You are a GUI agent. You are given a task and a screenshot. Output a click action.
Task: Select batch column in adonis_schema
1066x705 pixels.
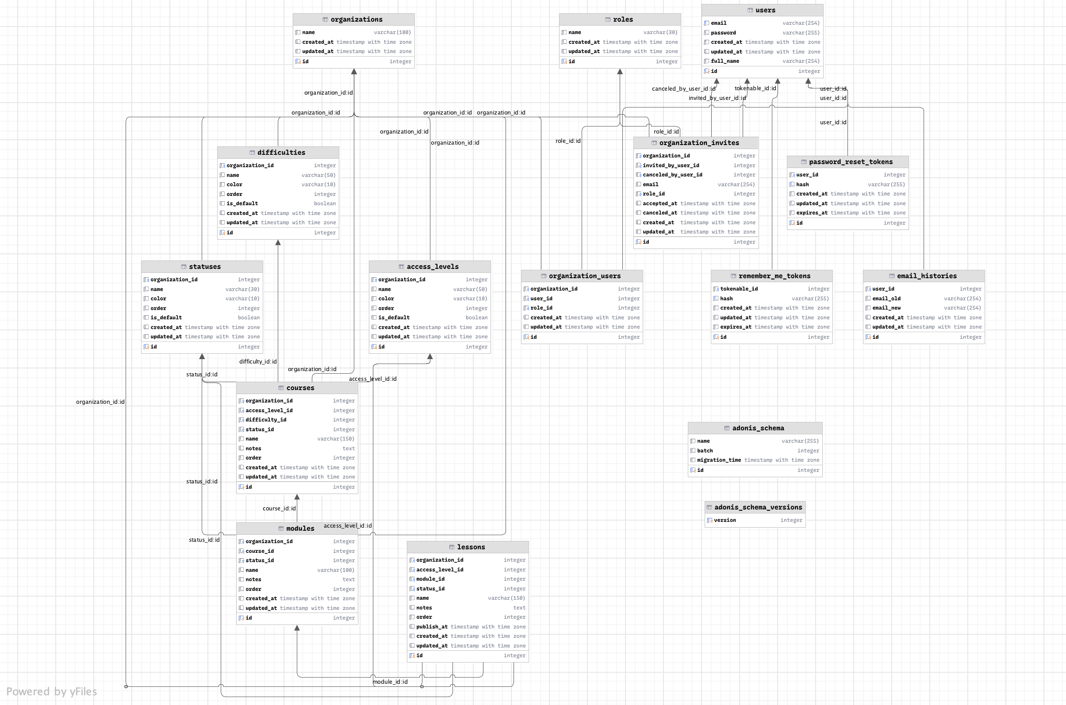[755, 451]
